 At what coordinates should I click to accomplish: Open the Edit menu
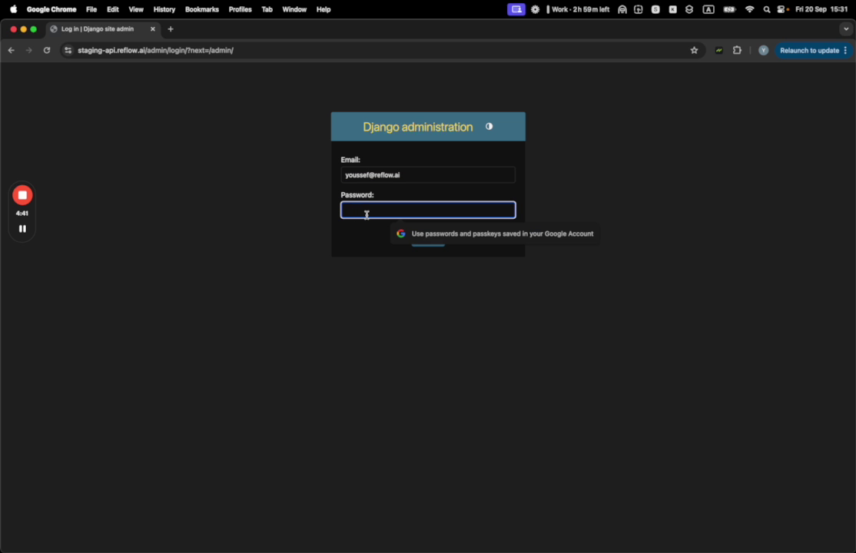tap(113, 9)
